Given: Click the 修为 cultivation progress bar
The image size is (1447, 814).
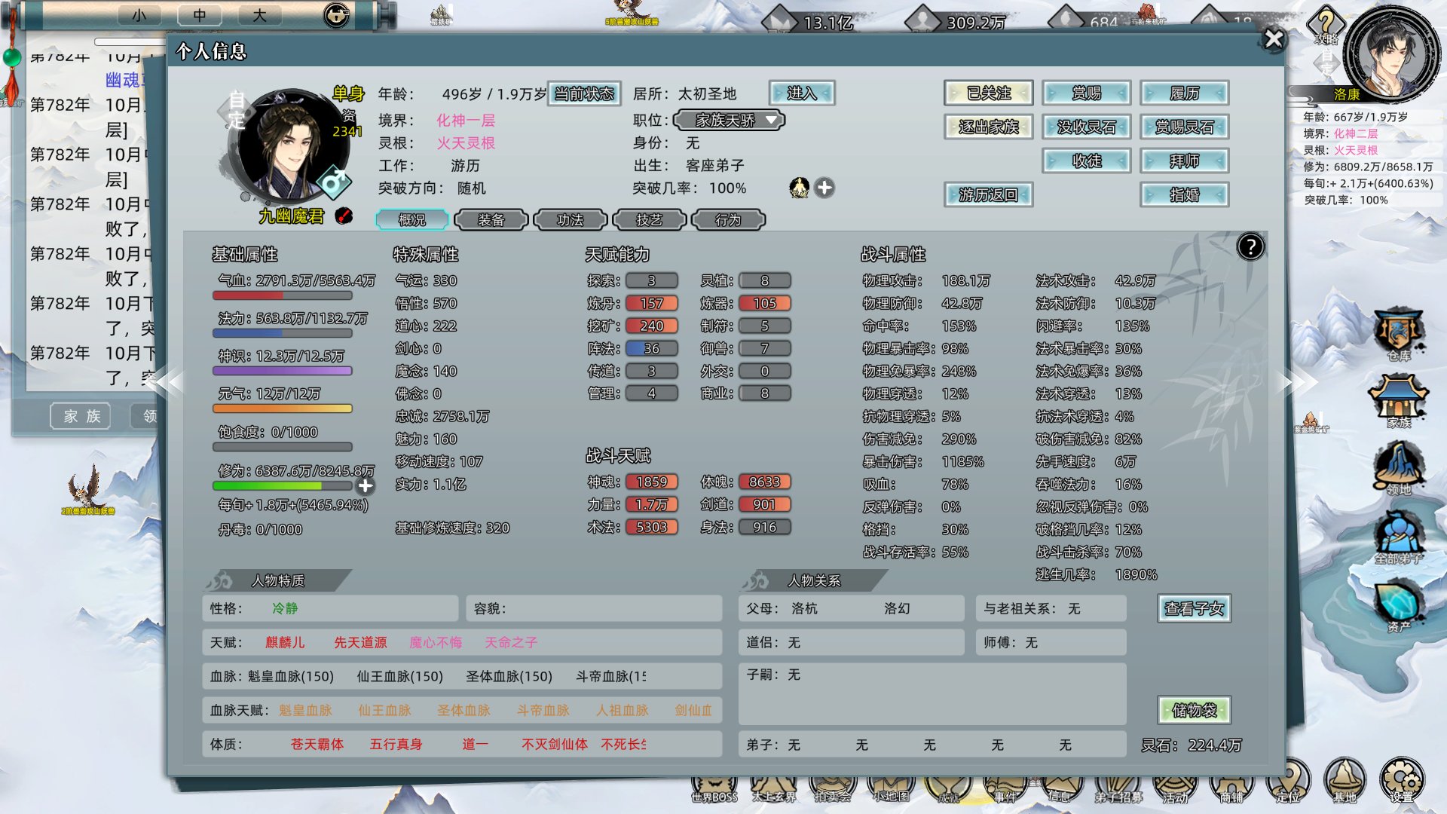Looking at the screenshot, I should [283, 486].
